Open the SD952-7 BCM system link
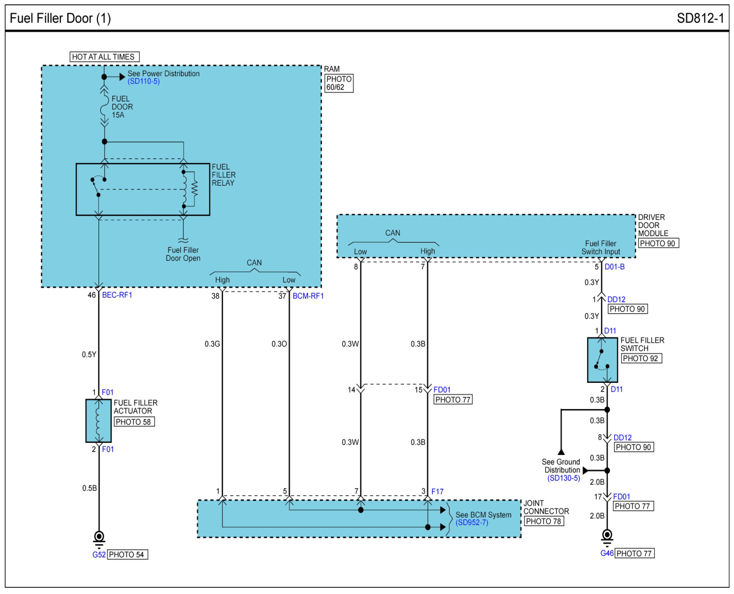734x594 pixels. [x=472, y=522]
